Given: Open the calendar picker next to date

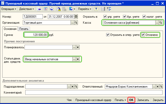Looking at the screenshot, I should [76, 17].
